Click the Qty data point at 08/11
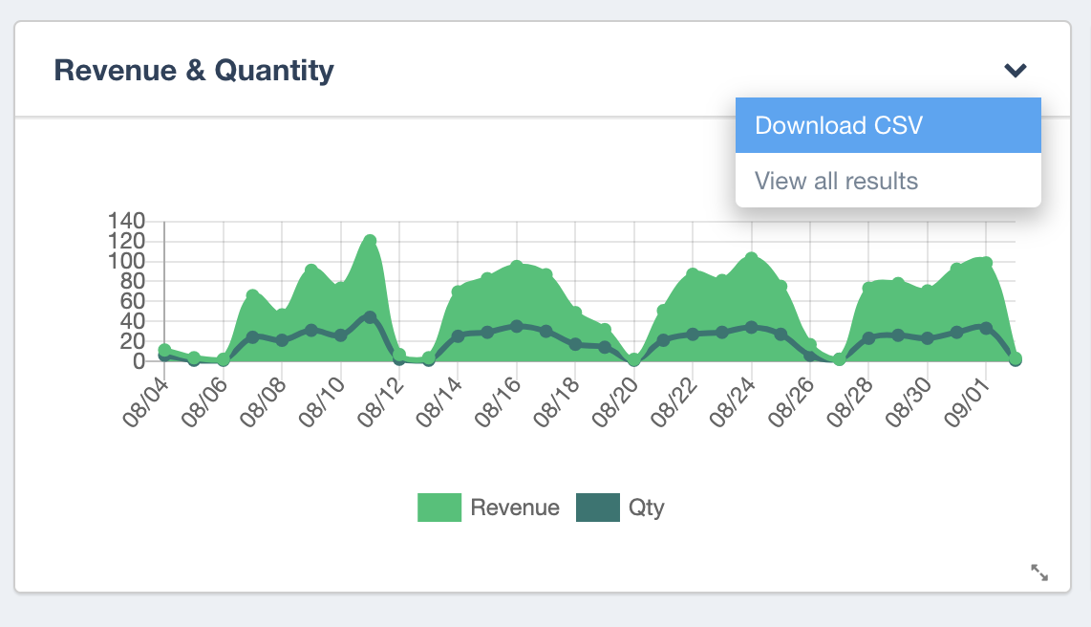The image size is (1091, 627). coord(370,316)
